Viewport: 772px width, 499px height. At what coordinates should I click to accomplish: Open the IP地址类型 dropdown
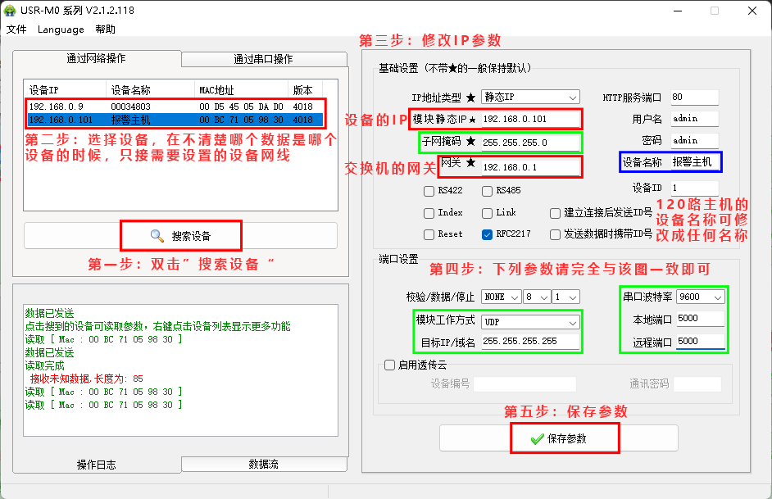[x=530, y=97]
